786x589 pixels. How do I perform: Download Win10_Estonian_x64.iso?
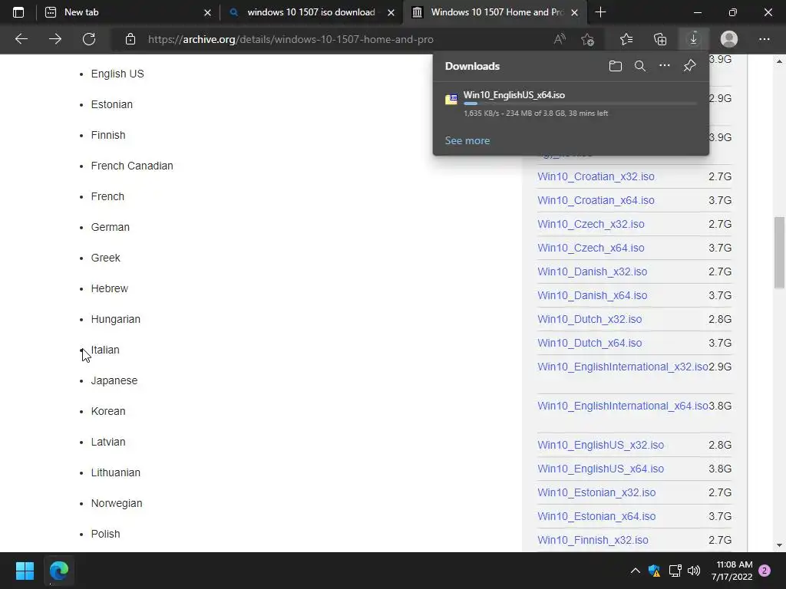coord(596,516)
